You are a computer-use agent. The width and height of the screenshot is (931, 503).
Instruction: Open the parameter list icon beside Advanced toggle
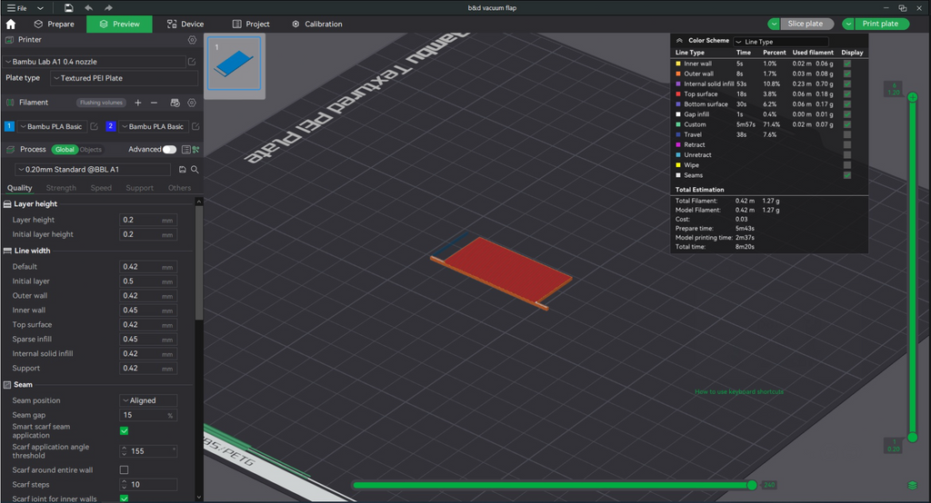185,150
